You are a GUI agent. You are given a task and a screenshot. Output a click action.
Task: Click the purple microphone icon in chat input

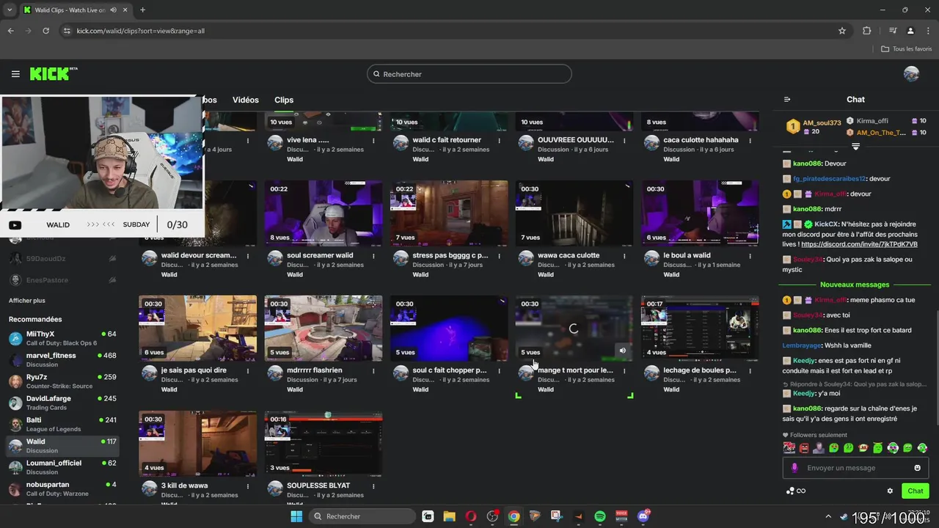794,468
